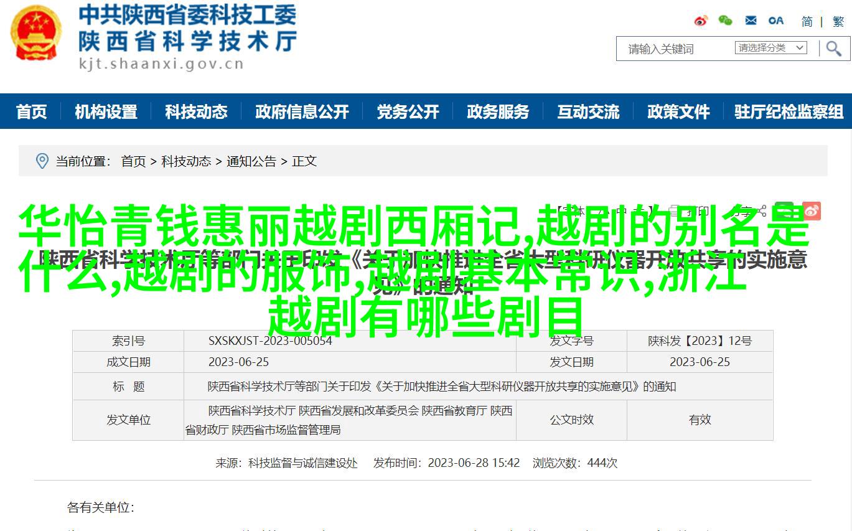Go to 驻厅纪检监察组 navigation item
Image resolution: width=852 pixels, height=531 pixels.
click(x=789, y=111)
